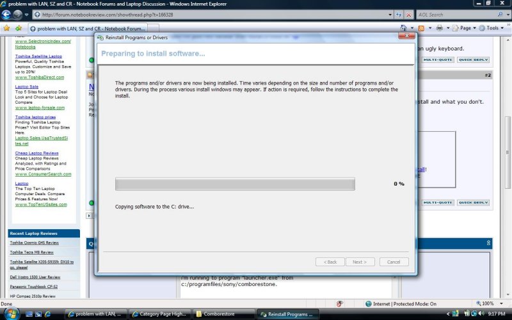Open Favorites Center star icon
512x320 pixels.
click(x=6, y=28)
